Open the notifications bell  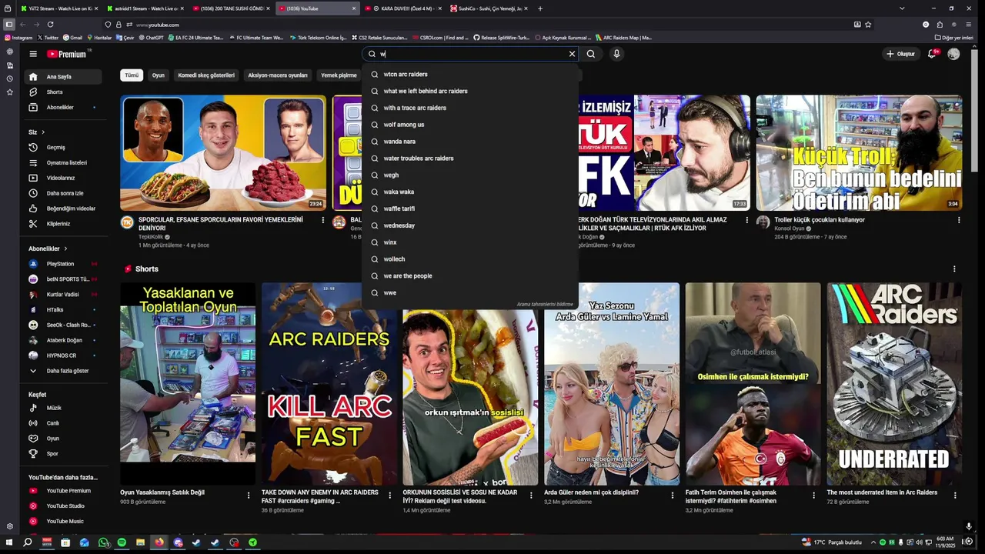932,54
